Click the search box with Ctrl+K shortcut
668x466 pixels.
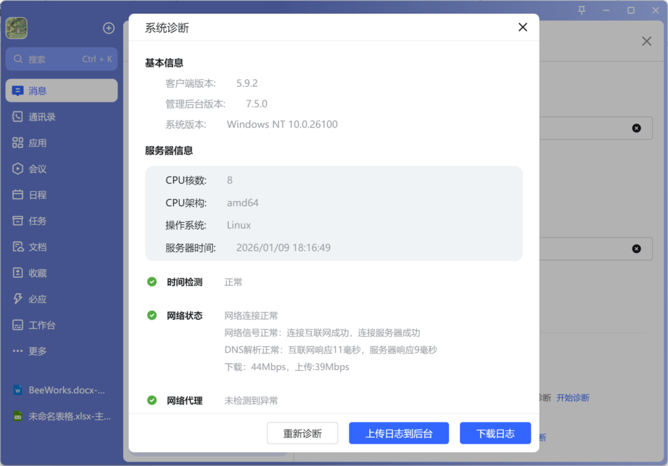click(x=61, y=59)
